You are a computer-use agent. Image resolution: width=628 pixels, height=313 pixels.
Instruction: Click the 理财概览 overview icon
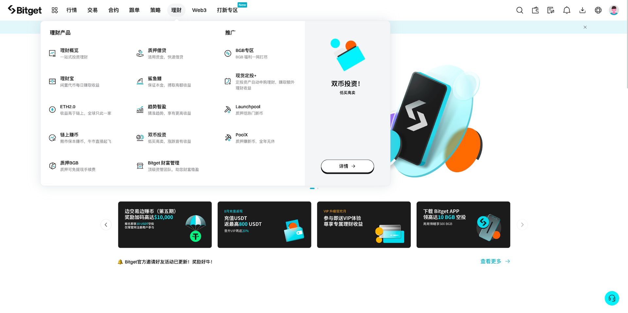tap(52, 53)
